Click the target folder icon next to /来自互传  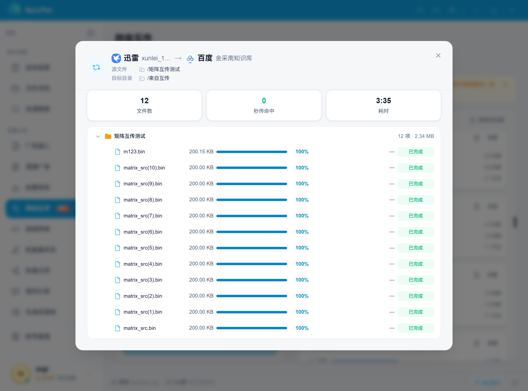(142, 78)
